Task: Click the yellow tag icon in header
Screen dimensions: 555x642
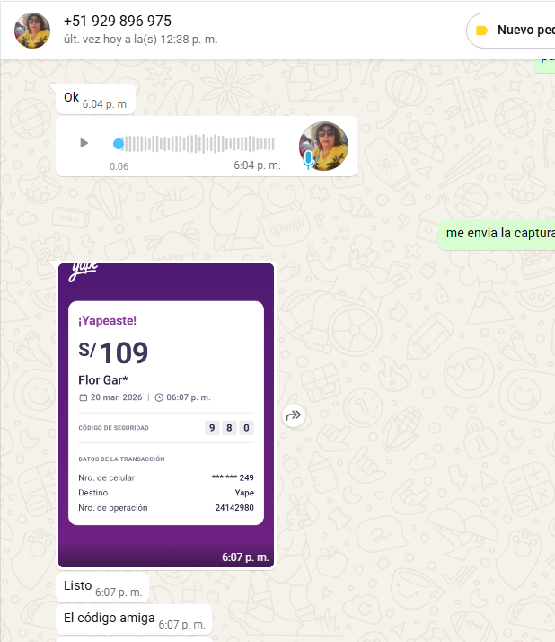Action: click(481, 31)
